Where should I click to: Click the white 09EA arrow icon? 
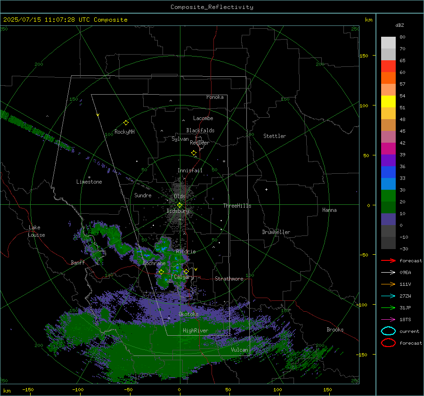(388, 273)
